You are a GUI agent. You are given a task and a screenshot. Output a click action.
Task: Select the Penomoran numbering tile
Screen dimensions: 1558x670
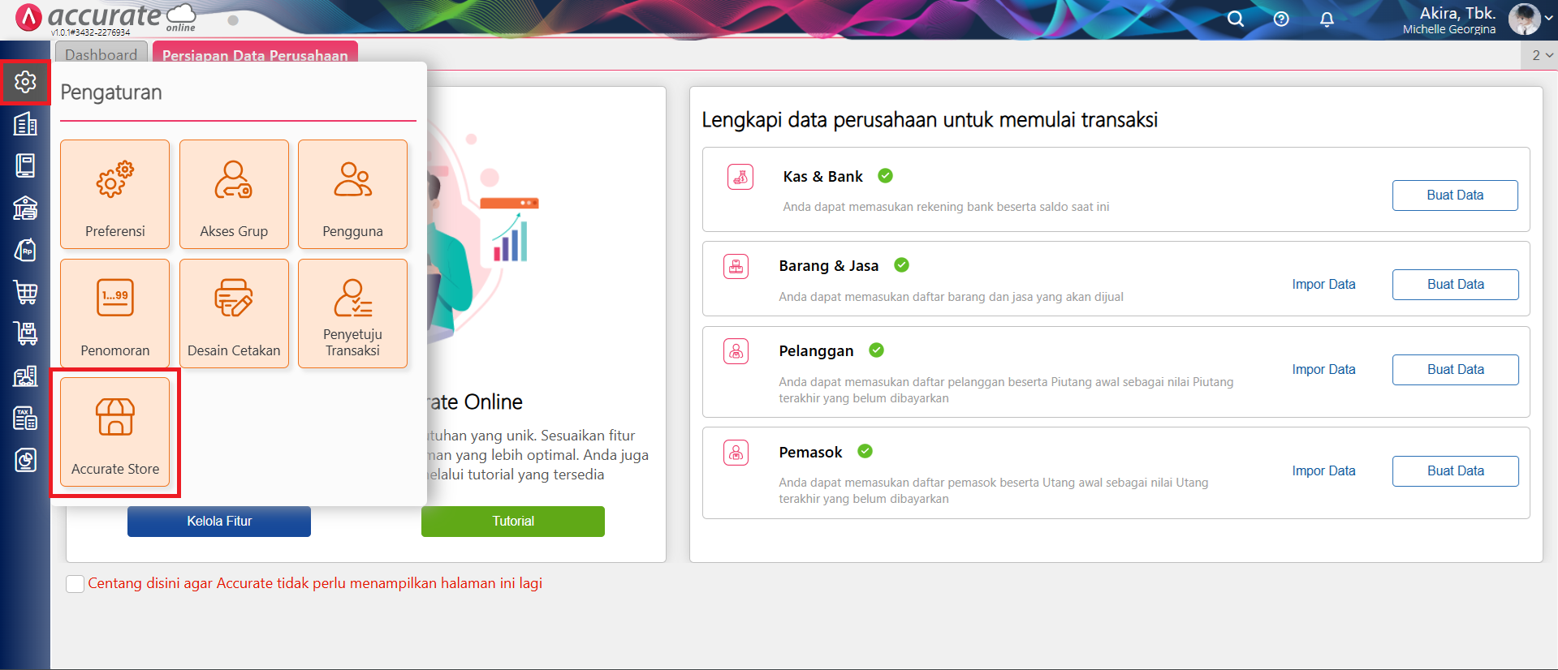114,314
